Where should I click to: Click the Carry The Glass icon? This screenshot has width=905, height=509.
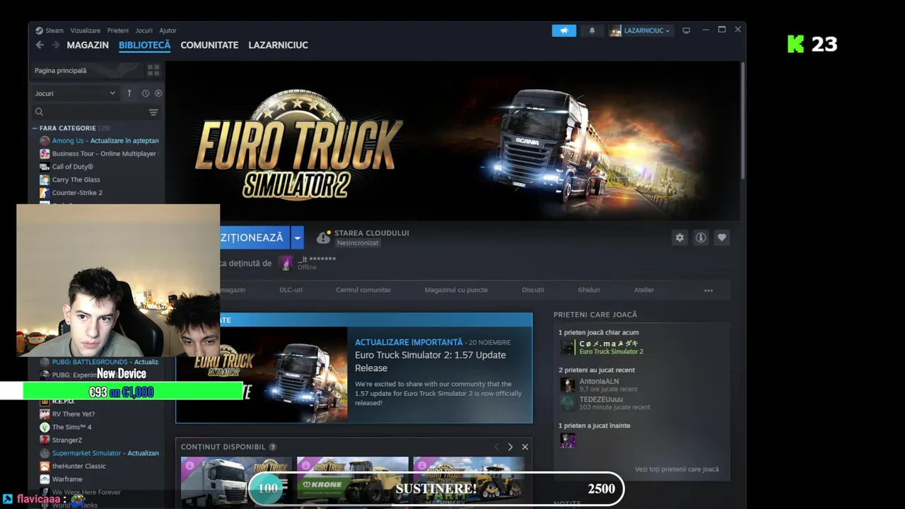(x=45, y=180)
